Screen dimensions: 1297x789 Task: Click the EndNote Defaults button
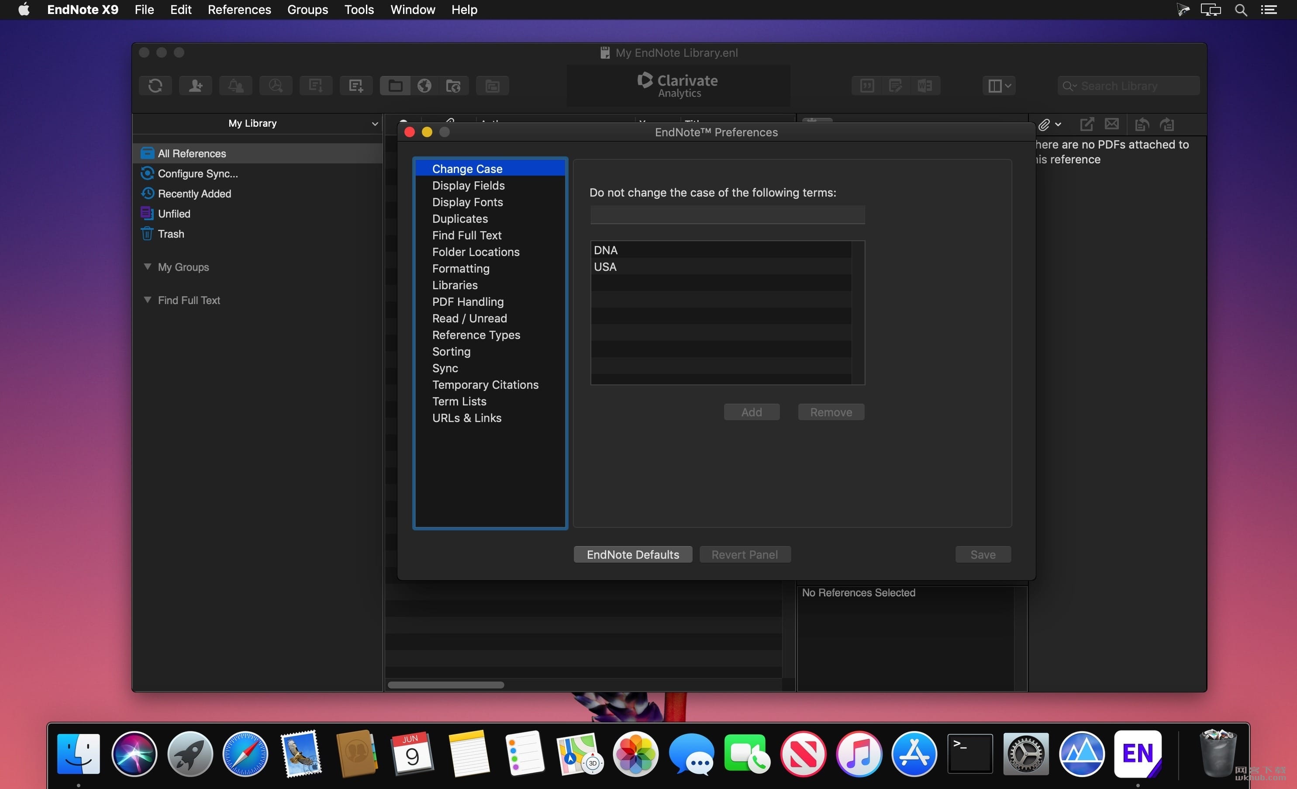[633, 554]
